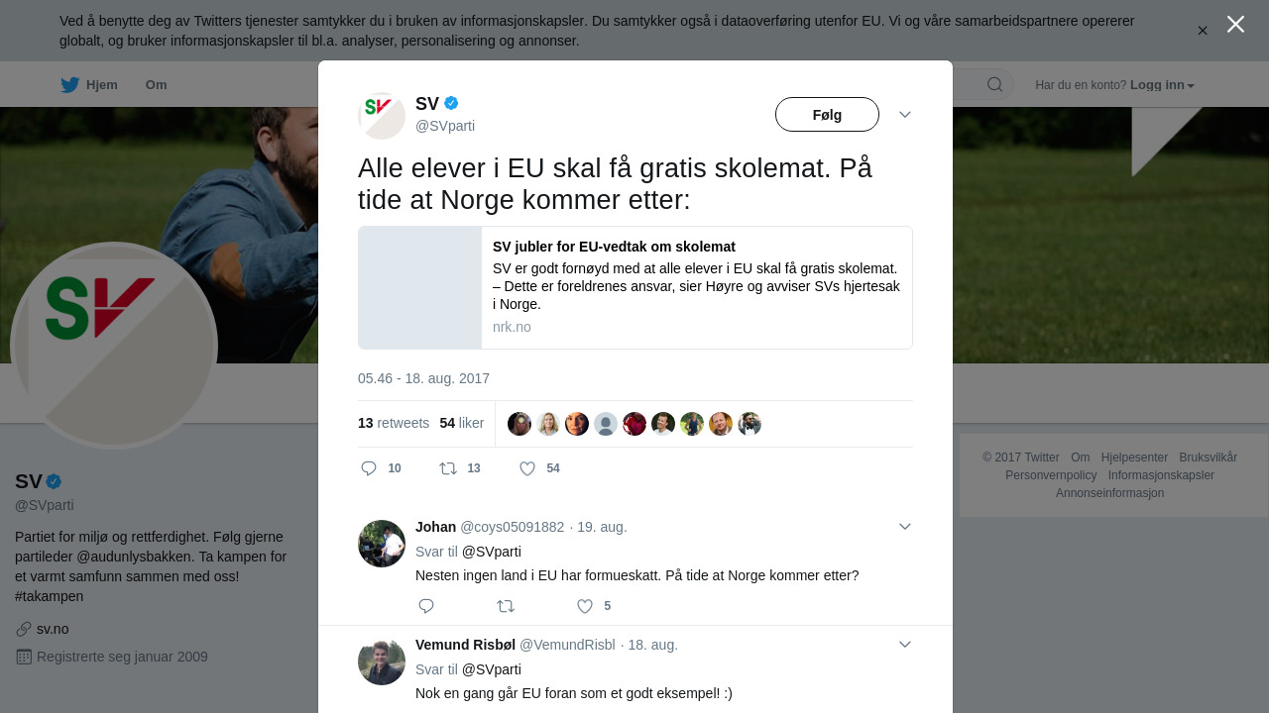1269x713 pixels.
Task: Open the sv.no profile link
Action: [53, 629]
